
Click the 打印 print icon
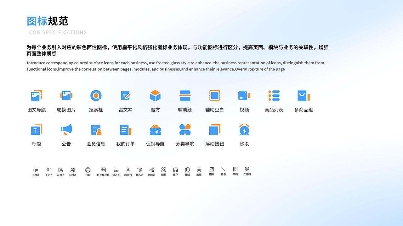(x=88, y=170)
